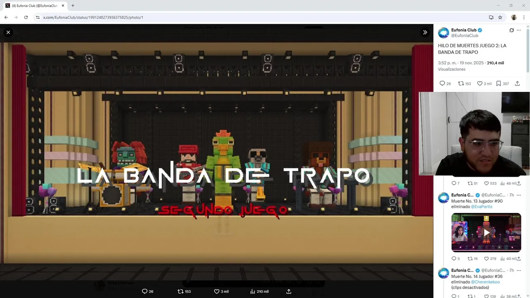
Task: Click the sidebar vertical scrollbar
Action: (x=528, y=50)
